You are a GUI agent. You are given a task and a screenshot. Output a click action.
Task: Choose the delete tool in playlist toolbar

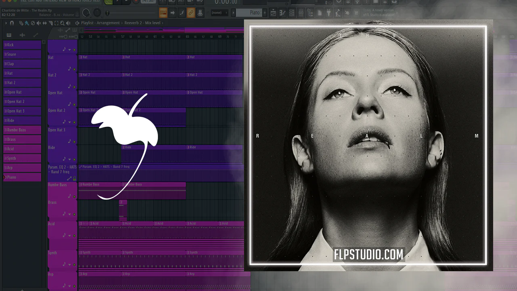pyautogui.click(x=33, y=23)
